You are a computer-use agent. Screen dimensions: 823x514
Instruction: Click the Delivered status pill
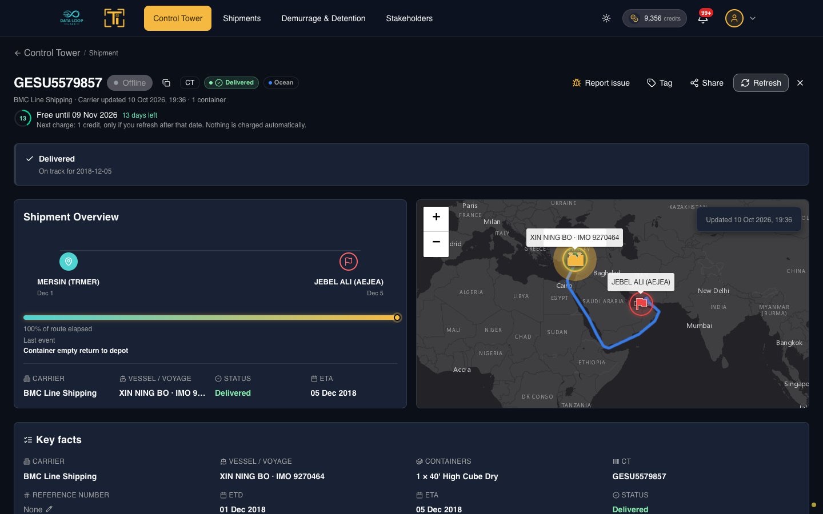pyautogui.click(x=231, y=83)
